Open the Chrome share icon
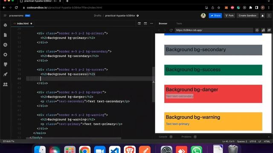This screenshot has height=153, width=273. pyautogui.click(x=212, y=8)
